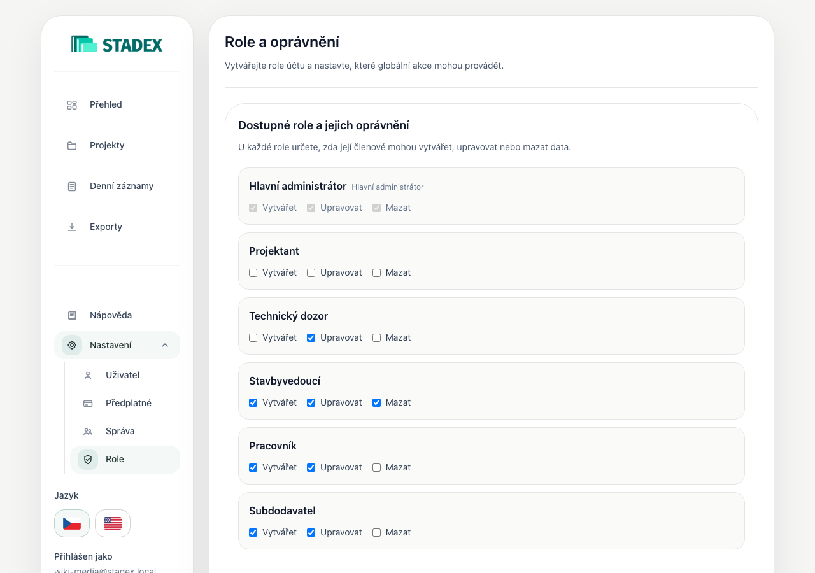This screenshot has height=573, width=815.
Task: Uncheck Mazat for Stavbyvedoucí
Action: click(x=377, y=402)
